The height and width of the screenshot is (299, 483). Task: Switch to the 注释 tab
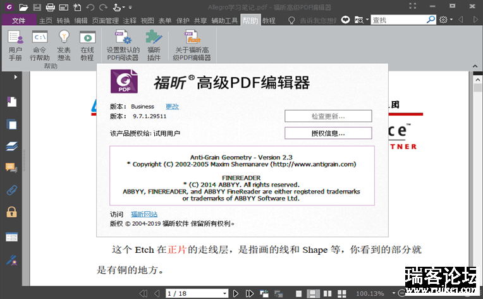[x=130, y=21]
